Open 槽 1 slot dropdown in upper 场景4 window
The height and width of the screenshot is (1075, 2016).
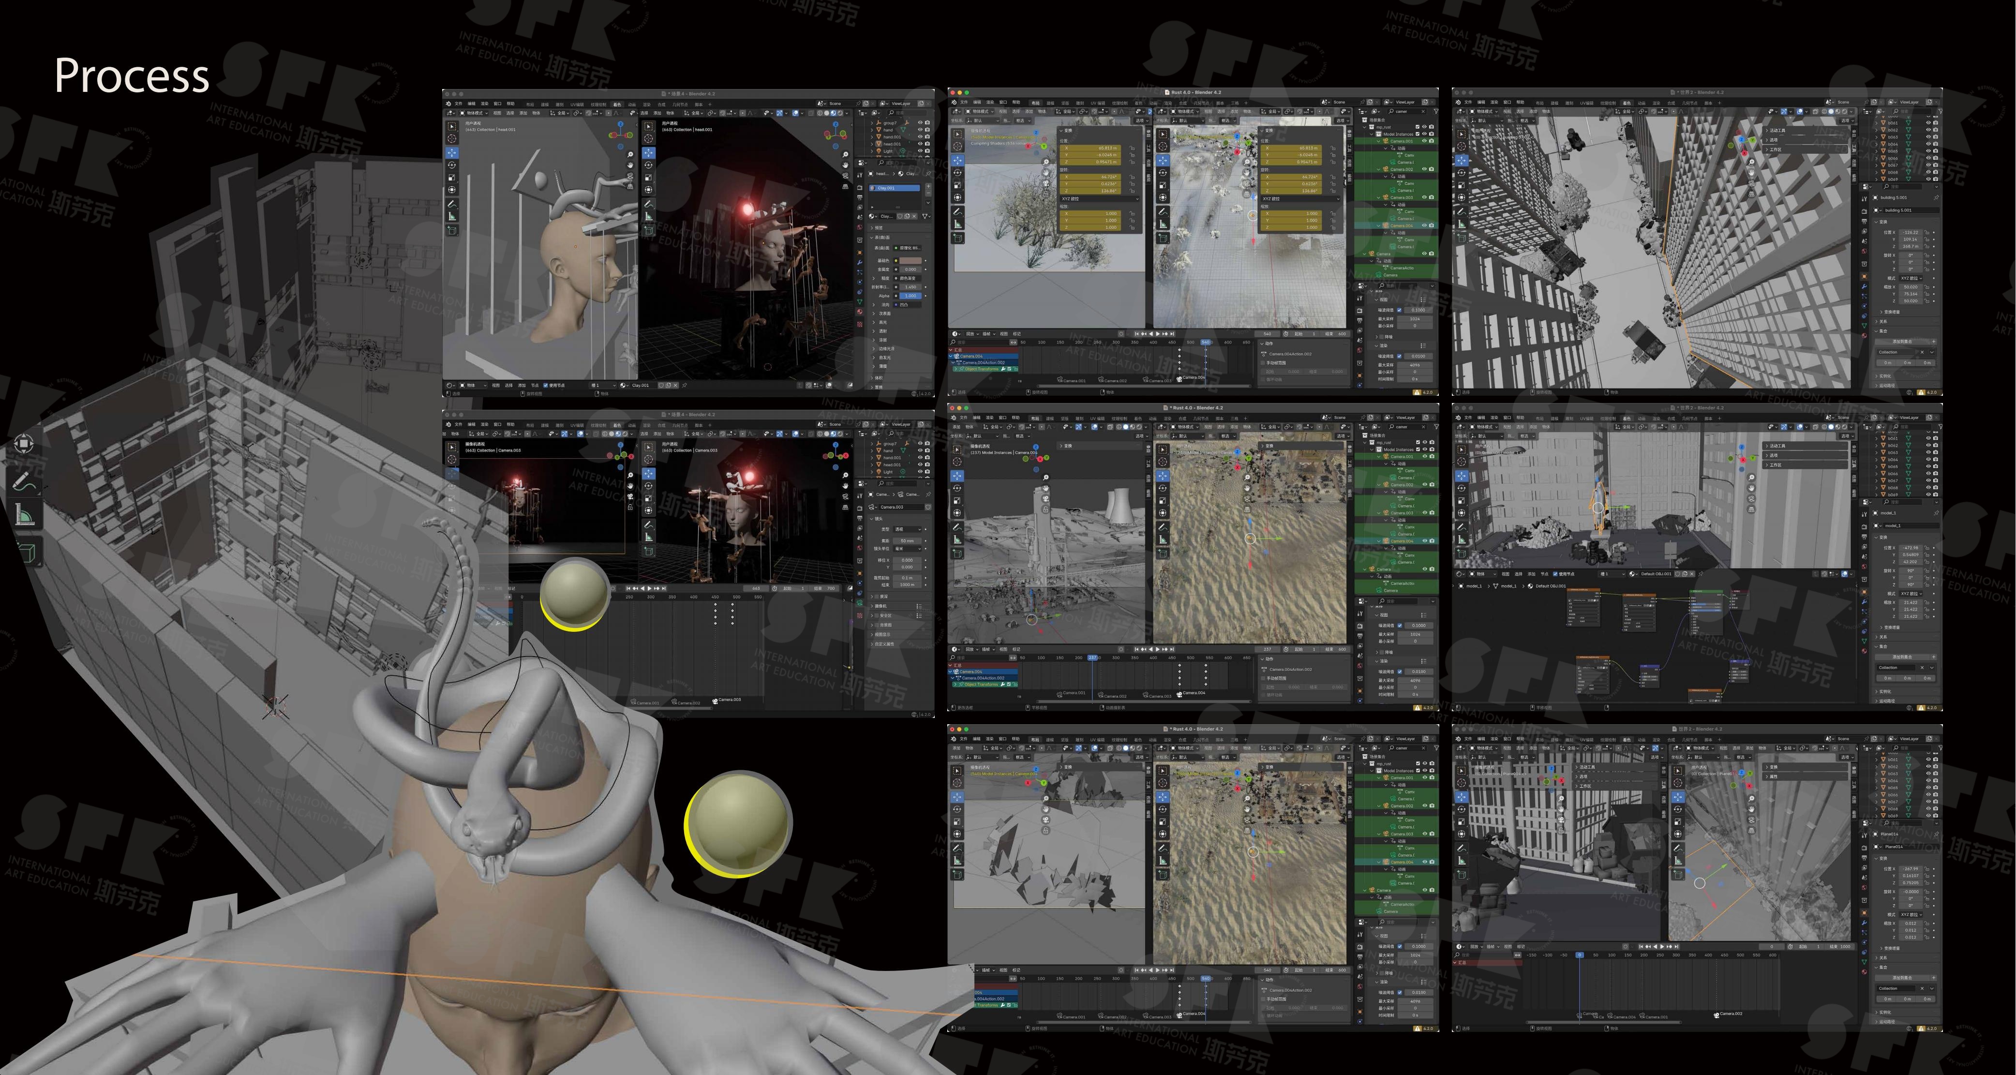pos(603,386)
